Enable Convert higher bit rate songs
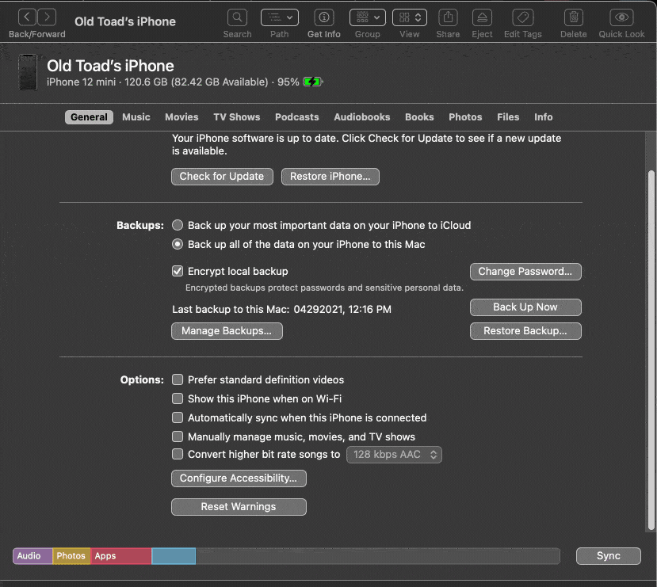Screen dimensions: 657x587 (178, 454)
